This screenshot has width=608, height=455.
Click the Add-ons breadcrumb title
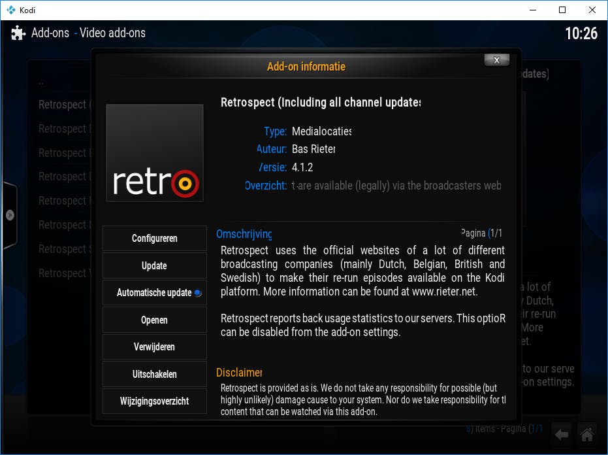[x=50, y=33]
